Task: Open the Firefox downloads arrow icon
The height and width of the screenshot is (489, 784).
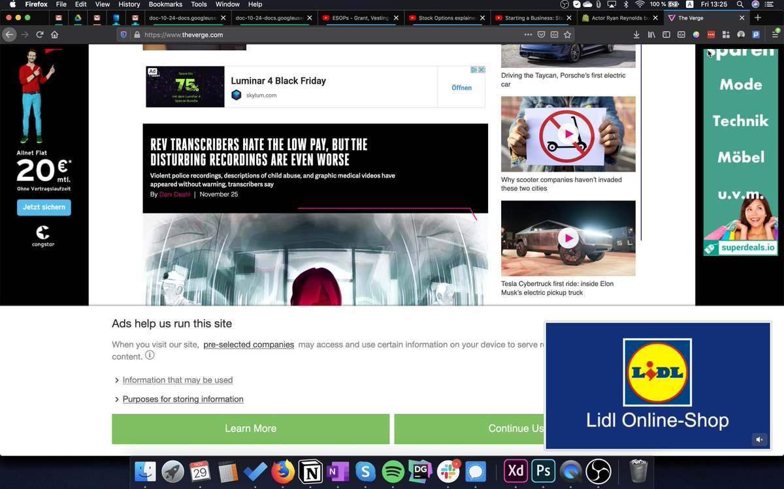Action: [636, 35]
